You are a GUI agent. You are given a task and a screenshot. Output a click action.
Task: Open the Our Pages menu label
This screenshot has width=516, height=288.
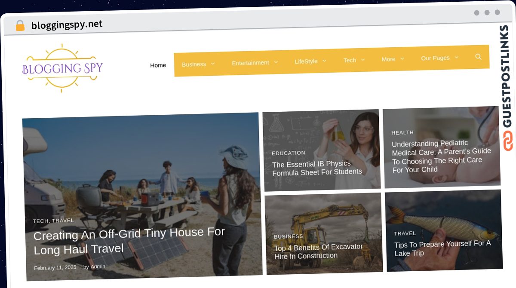435,58
